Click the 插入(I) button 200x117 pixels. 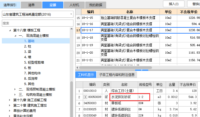tap(174, 4)
